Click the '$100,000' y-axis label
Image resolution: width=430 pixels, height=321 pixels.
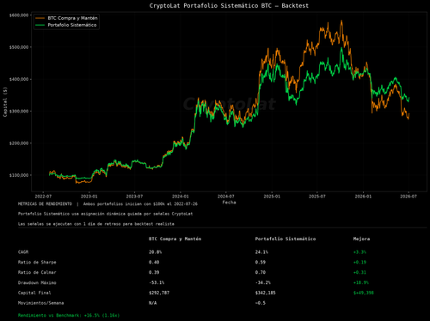pos(19,175)
